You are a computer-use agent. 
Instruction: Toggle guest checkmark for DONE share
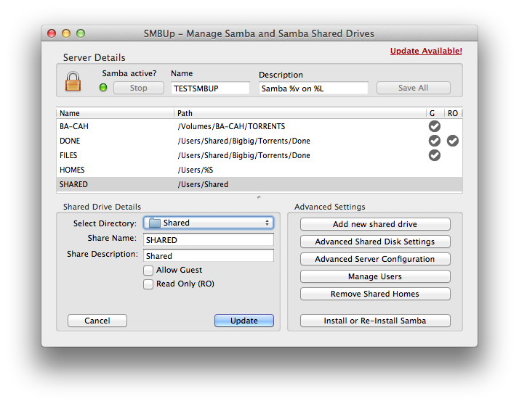click(434, 141)
